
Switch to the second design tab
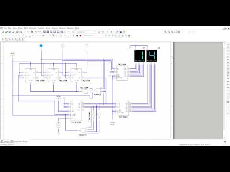pyautogui.click(x=20, y=141)
